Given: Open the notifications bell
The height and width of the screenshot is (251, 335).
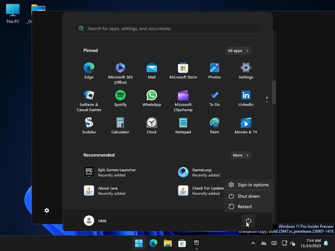Looking at the screenshot, I should [326, 243].
